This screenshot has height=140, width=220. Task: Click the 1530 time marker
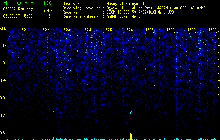pyautogui.click(x=212, y=30)
